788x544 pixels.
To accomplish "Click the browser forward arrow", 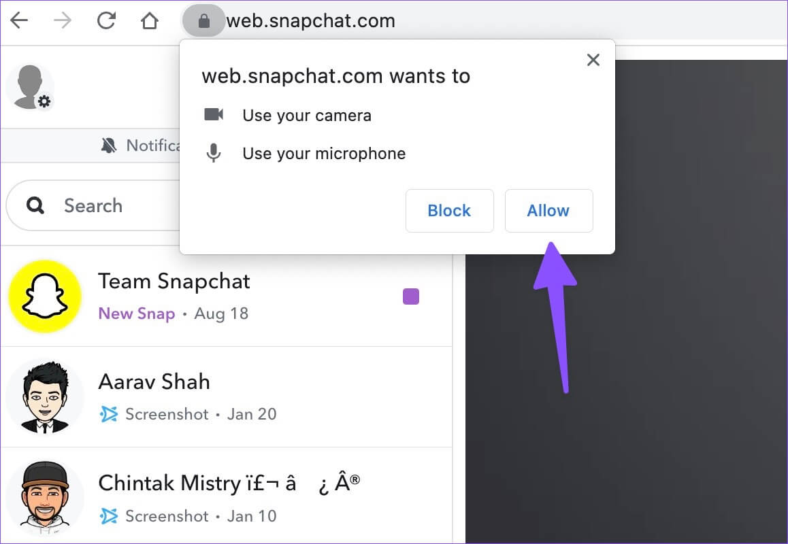I will click(x=63, y=20).
